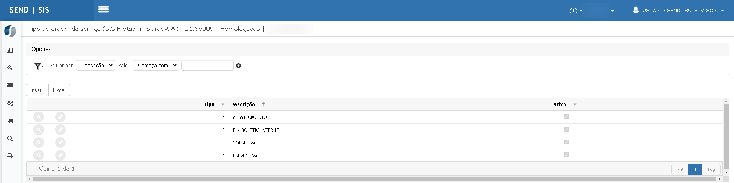Toggle Ativo checkbox for ABASTECIMENTO

coord(566,117)
